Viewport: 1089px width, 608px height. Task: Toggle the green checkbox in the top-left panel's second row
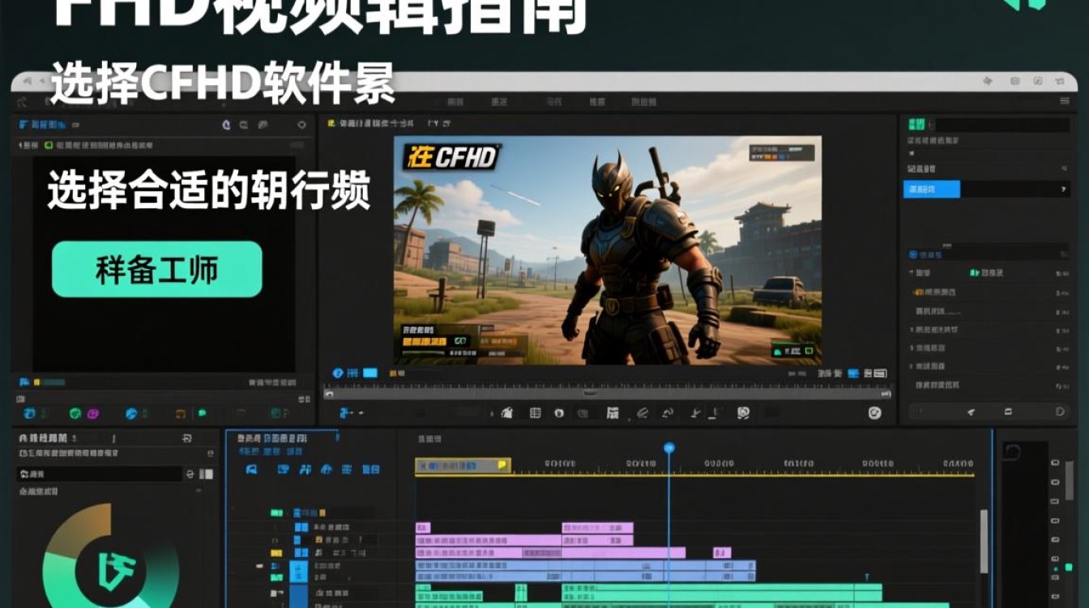49,145
